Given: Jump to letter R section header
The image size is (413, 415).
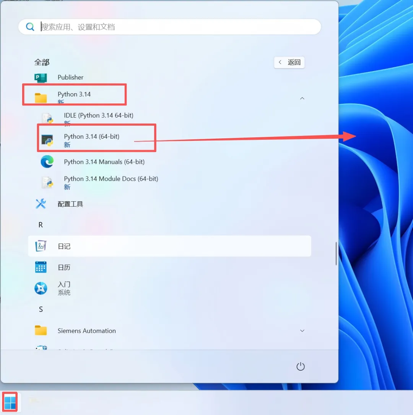Looking at the screenshot, I should click(41, 225).
